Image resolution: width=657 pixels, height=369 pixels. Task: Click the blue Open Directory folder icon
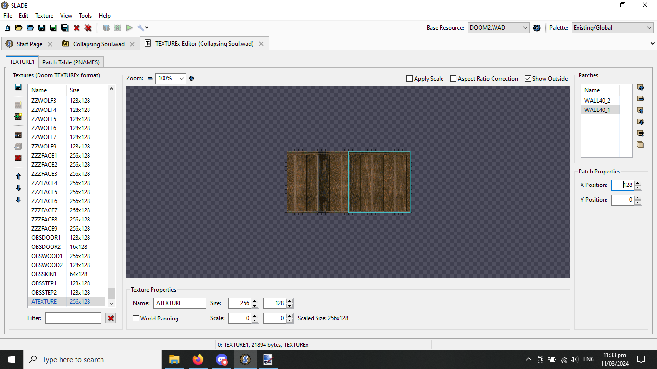point(30,28)
